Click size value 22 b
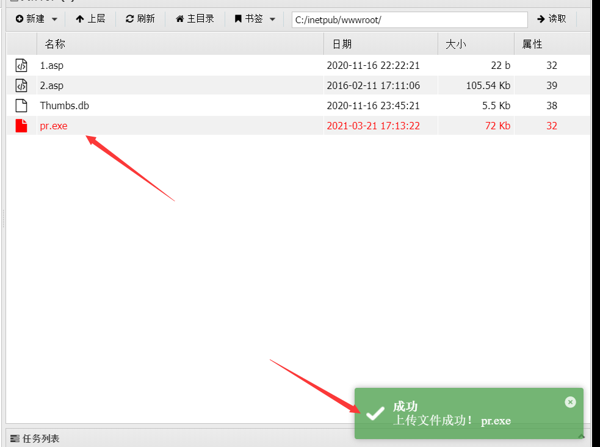This screenshot has width=600, height=447. [x=501, y=65]
